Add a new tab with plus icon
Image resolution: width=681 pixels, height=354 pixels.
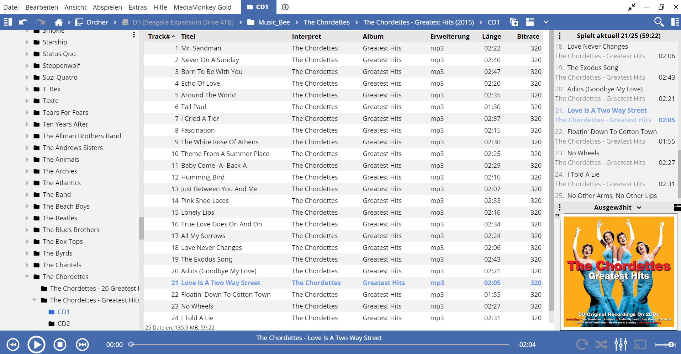tap(285, 7)
